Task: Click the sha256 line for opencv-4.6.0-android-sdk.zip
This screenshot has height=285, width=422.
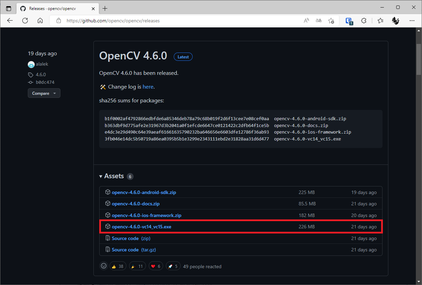Action: click(225, 118)
